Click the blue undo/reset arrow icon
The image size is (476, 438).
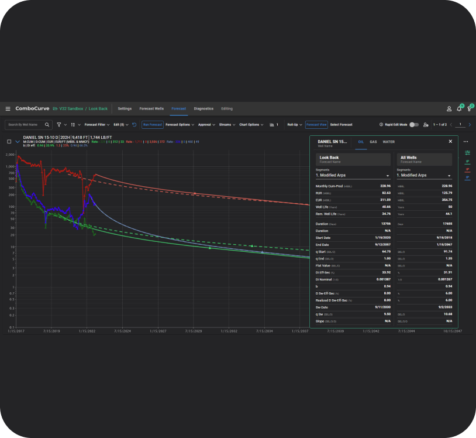pyautogui.click(x=134, y=125)
